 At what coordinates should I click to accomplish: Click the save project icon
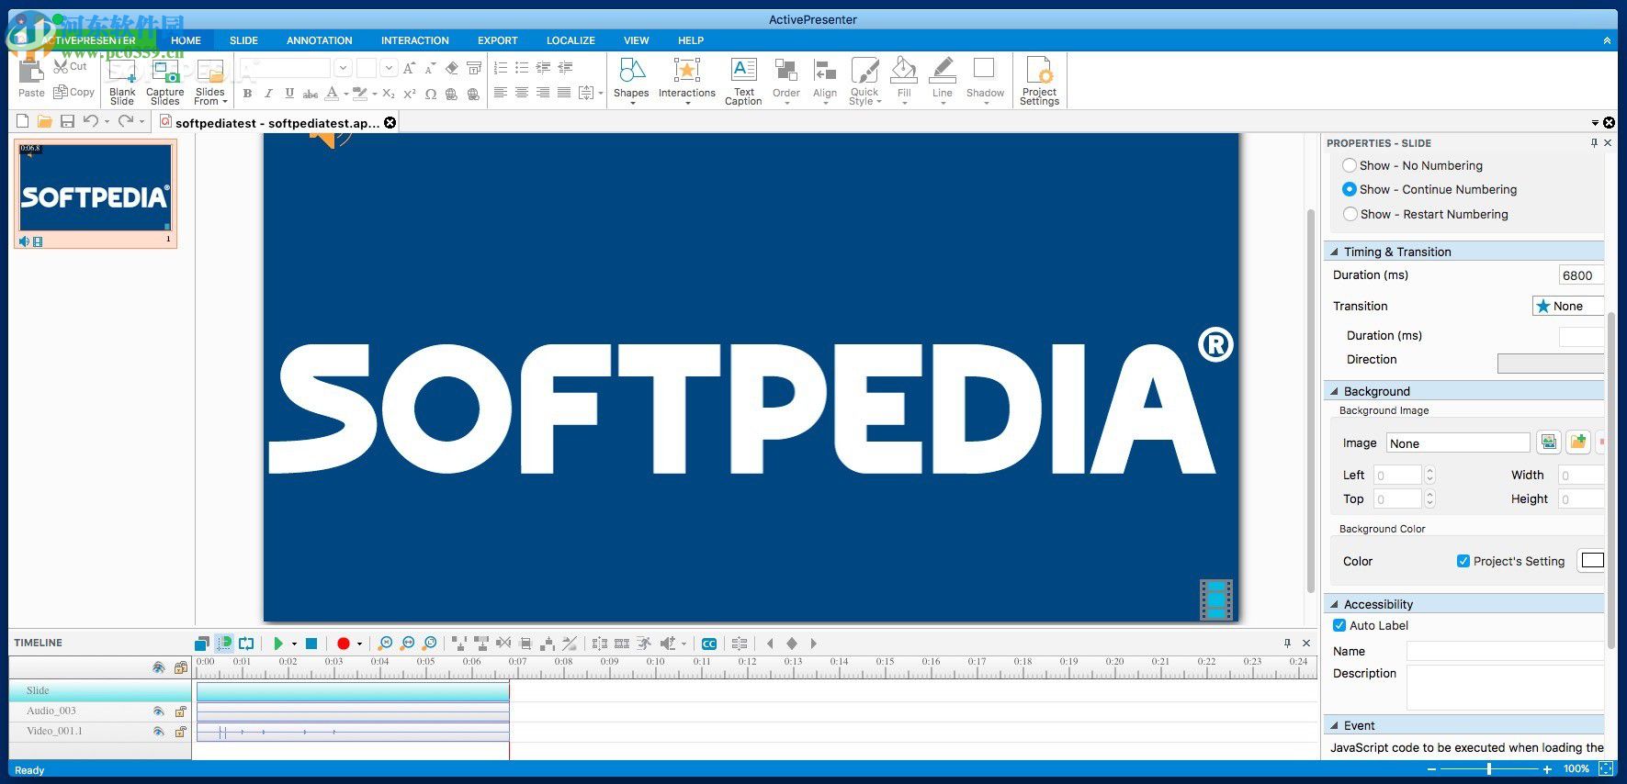(x=67, y=121)
